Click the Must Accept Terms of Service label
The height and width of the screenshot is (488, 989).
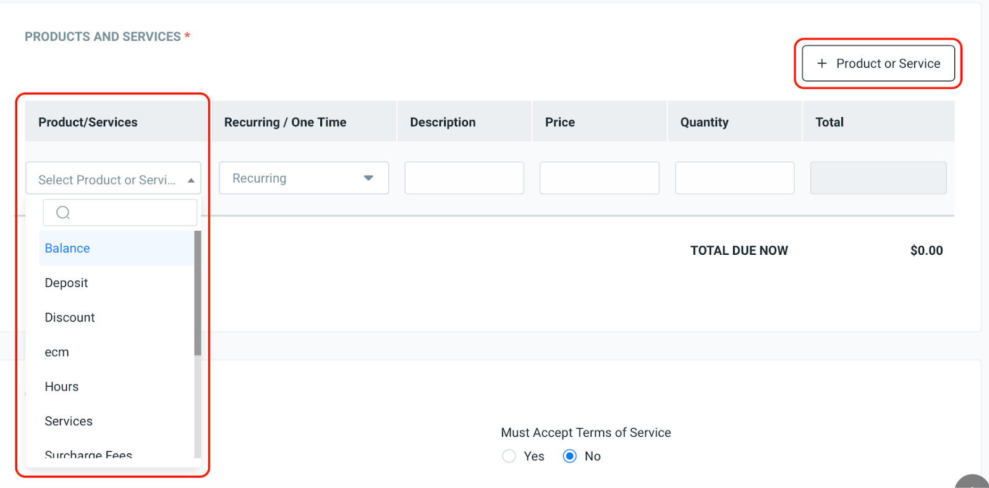point(586,432)
